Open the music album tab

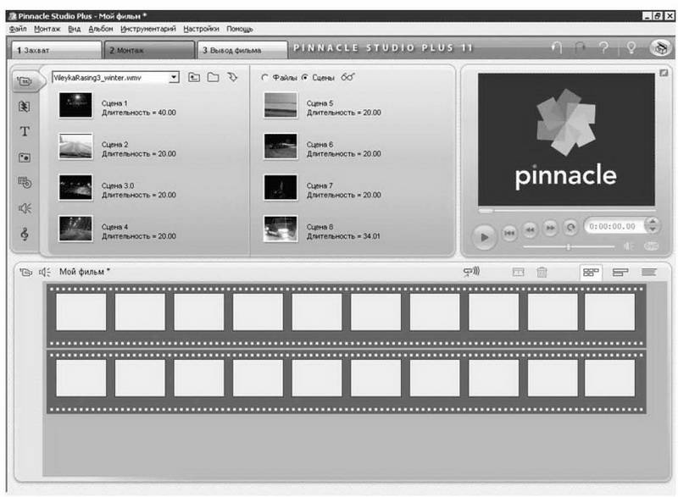point(25,234)
